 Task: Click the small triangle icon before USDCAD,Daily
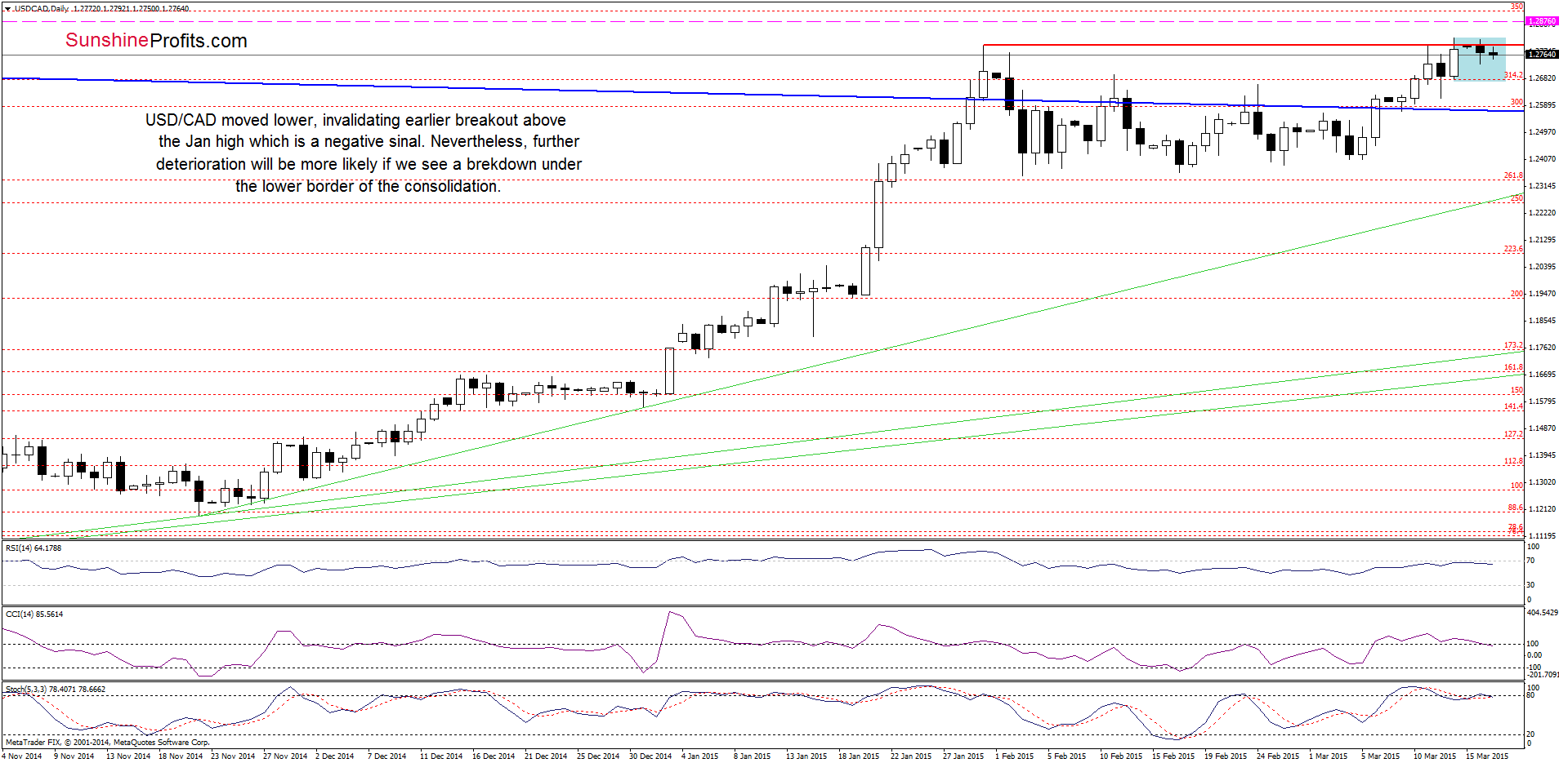pyautogui.click(x=7, y=8)
